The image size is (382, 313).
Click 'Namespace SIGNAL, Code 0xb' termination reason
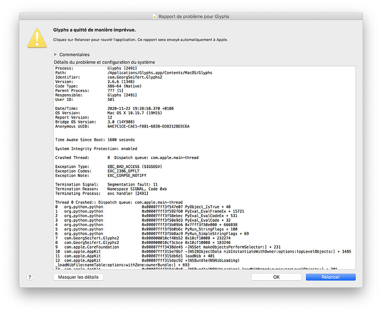tap(137, 189)
